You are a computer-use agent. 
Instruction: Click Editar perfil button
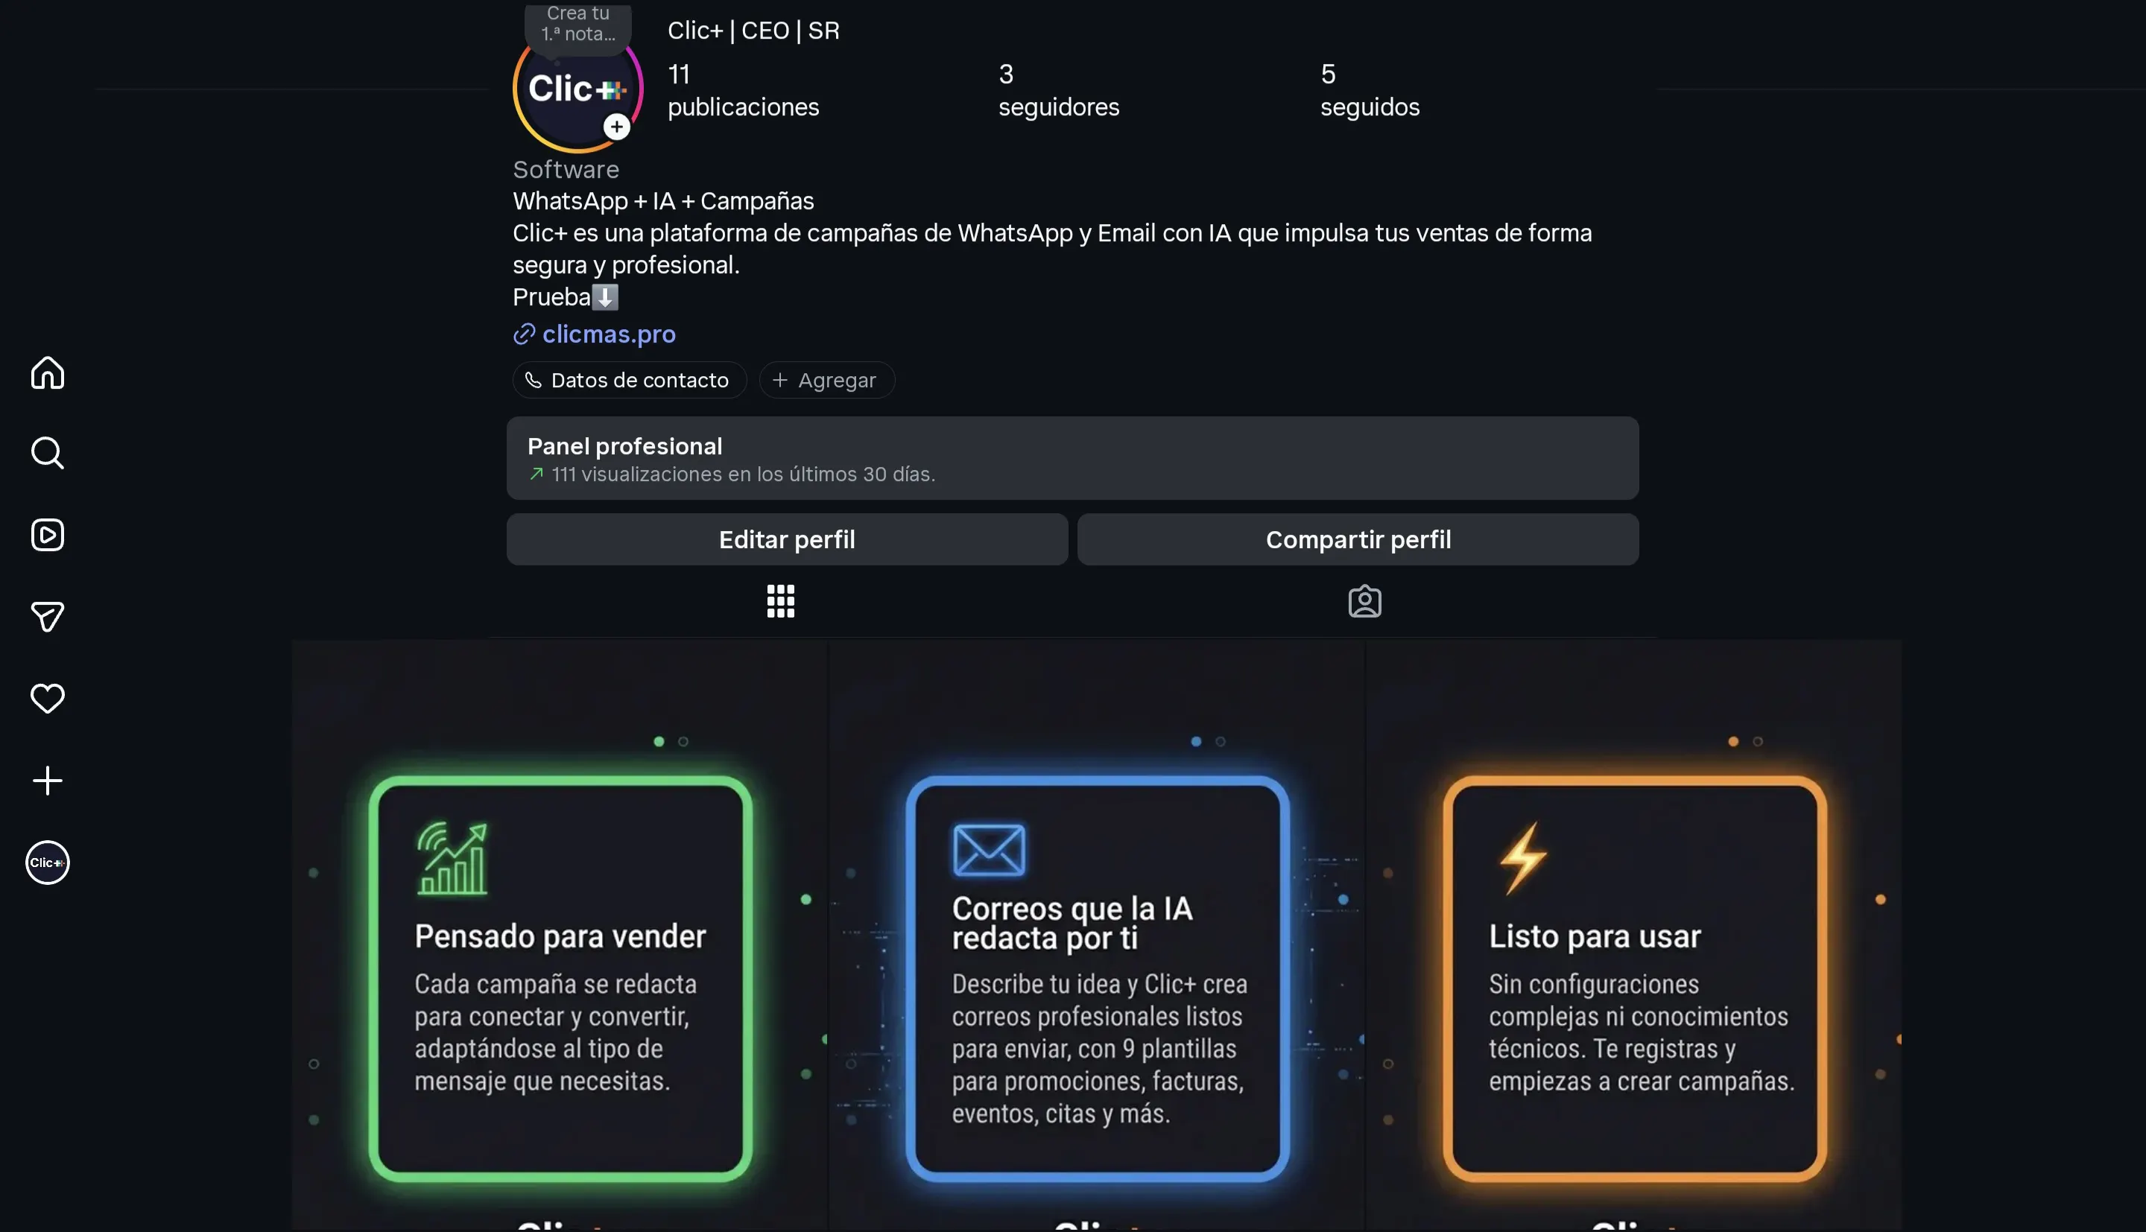[x=787, y=540]
